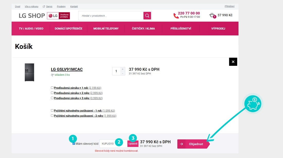
Task: Click the teal piggy bank icon
Action: pyautogui.click(x=253, y=103)
